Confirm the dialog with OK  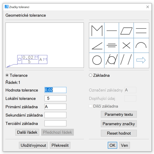(112, 145)
